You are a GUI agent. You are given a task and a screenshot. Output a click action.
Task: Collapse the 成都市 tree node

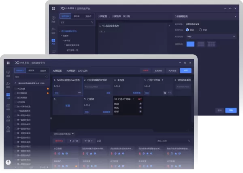pos(62,36)
